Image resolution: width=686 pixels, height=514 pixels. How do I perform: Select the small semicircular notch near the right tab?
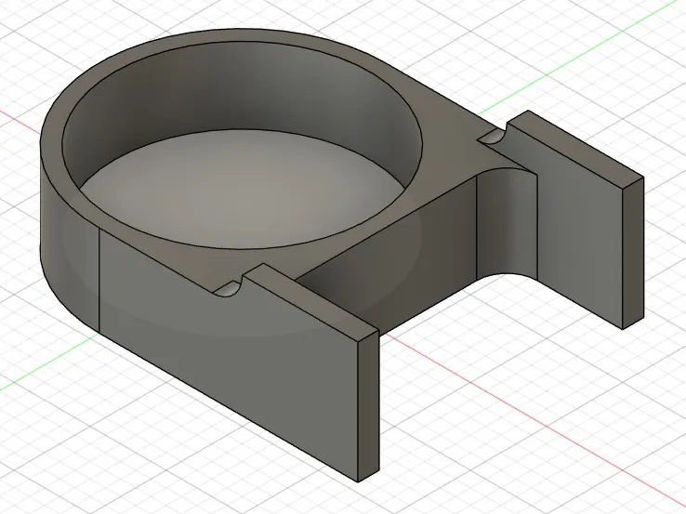click(493, 138)
